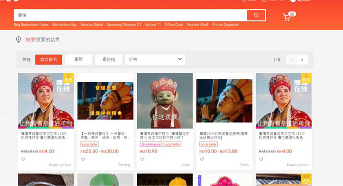Like the RM4.00 Kuala Lumpur first product
The image size is (343, 186).
click(24, 159)
